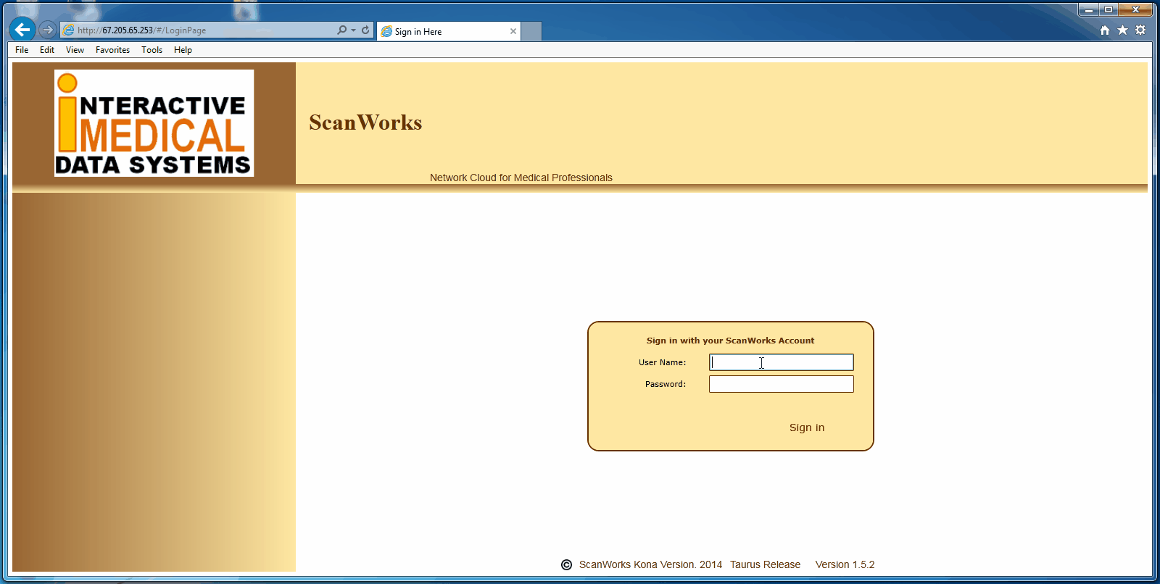1160x584 pixels.
Task: Close the browser window
Action: click(1135, 9)
